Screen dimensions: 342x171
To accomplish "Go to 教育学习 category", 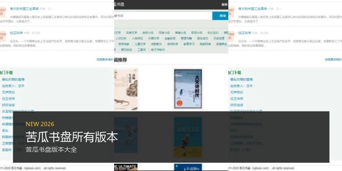I will 189,44.
